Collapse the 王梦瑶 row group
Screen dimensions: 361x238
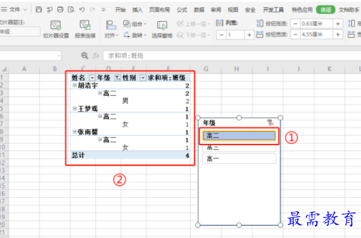(x=75, y=108)
